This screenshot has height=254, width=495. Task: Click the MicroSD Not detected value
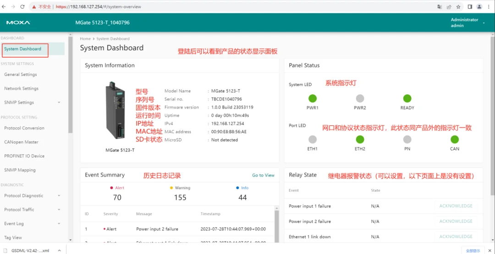(x=225, y=140)
